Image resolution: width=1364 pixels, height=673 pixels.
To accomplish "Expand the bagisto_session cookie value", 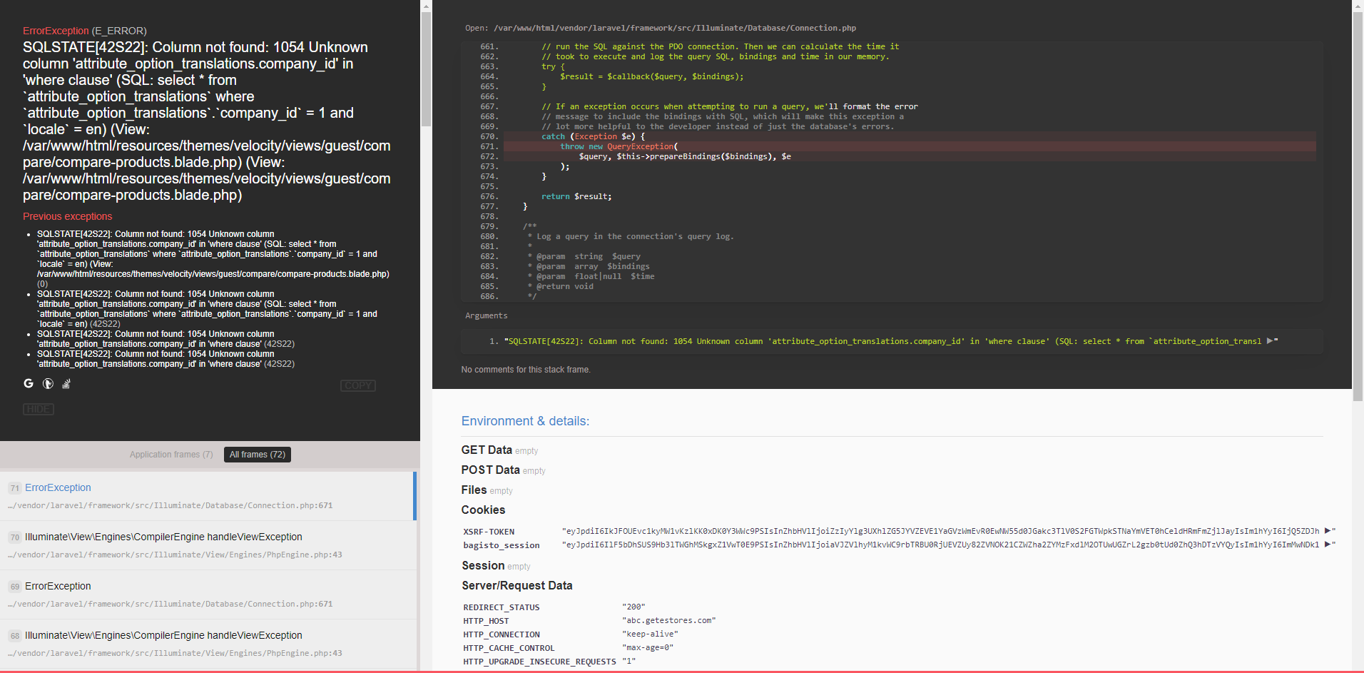I will click(1328, 545).
